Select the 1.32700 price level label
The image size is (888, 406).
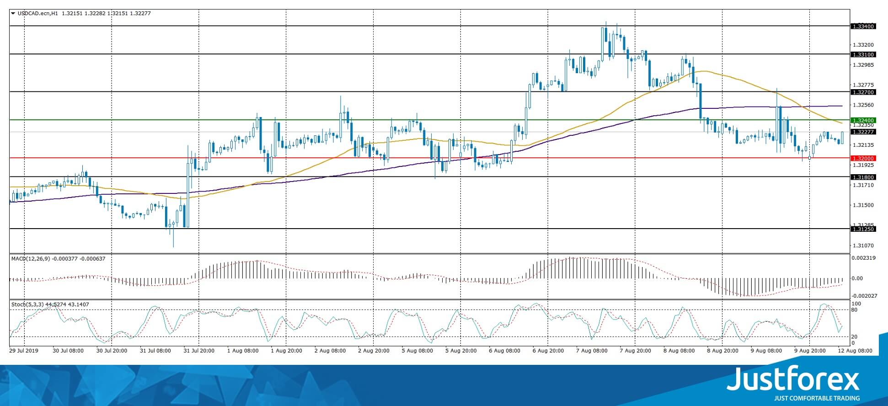[x=863, y=92]
